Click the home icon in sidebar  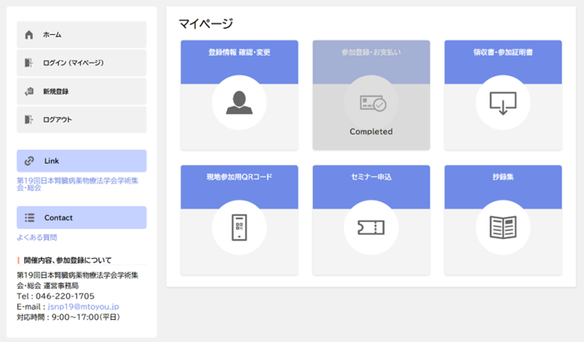[29, 35]
